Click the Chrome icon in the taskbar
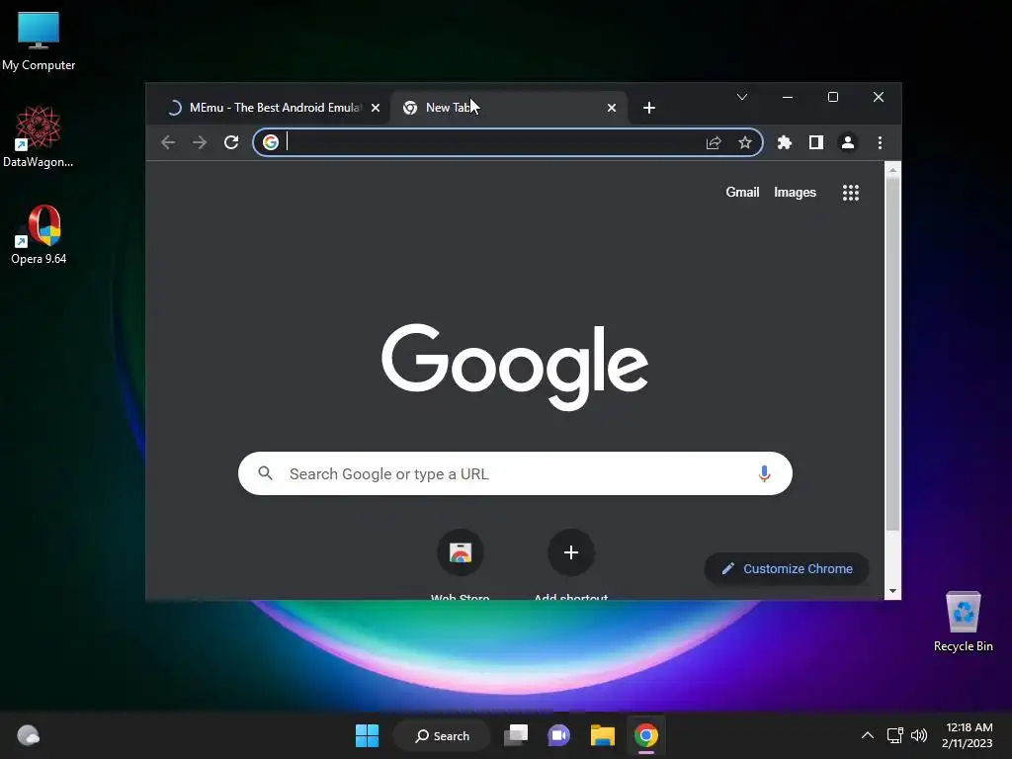The width and height of the screenshot is (1012, 759). [645, 735]
